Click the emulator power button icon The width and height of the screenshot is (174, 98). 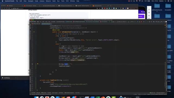[x=149, y=9]
